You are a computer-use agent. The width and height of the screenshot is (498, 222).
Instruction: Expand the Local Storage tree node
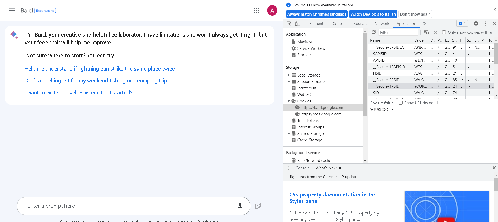pos(289,75)
